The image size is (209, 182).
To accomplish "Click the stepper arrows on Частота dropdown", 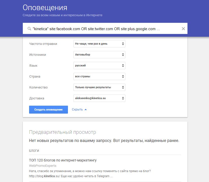I will (x=123, y=44).
